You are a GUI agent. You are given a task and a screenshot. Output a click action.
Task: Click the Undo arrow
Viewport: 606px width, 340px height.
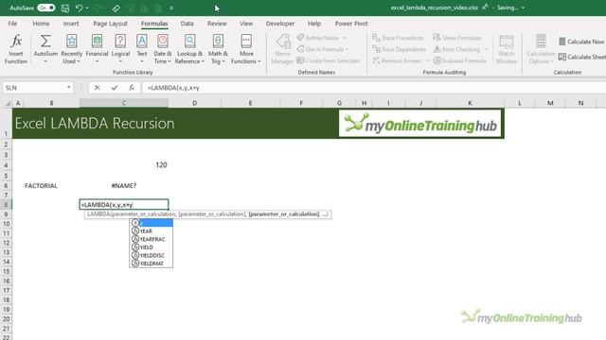click(x=80, y=8)
